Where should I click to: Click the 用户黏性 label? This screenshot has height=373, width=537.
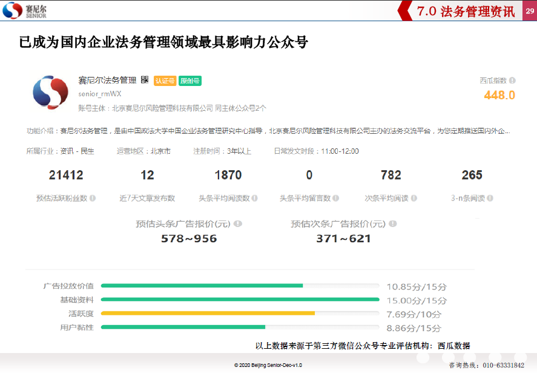77,328
